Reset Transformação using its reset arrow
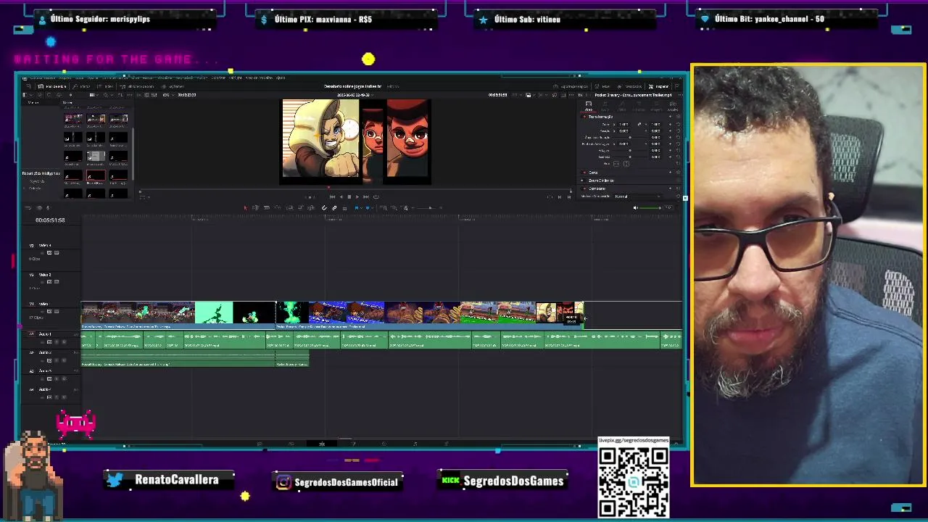 tap(679, 117)
